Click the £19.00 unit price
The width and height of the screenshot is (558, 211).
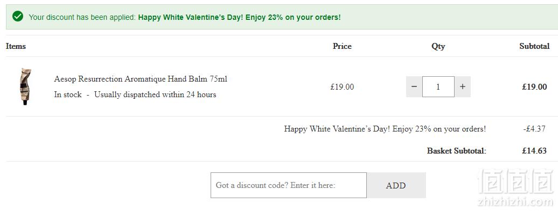coord(342,87)
